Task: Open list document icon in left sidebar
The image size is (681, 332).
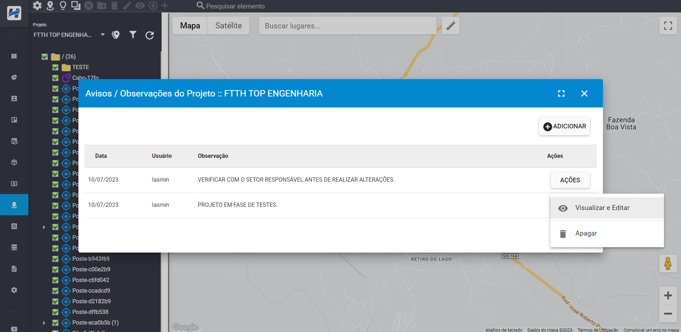Action: click(14, 226)
